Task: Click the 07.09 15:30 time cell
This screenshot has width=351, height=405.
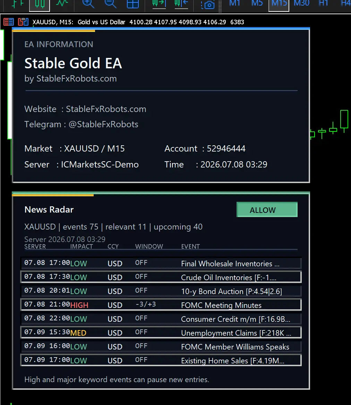Action: 47,332
